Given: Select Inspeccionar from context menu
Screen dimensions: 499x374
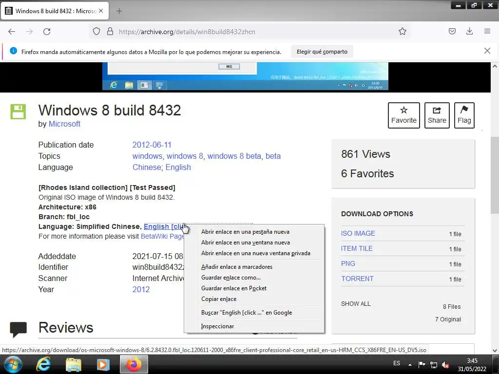Looking at the screenshot, I should point(254,326).
